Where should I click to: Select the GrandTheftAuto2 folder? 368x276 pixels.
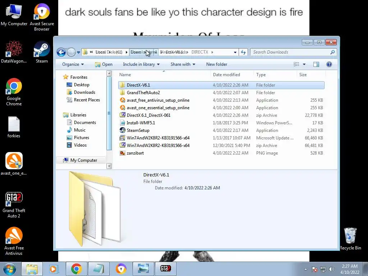pyautogui.click(x=221, y=93)
